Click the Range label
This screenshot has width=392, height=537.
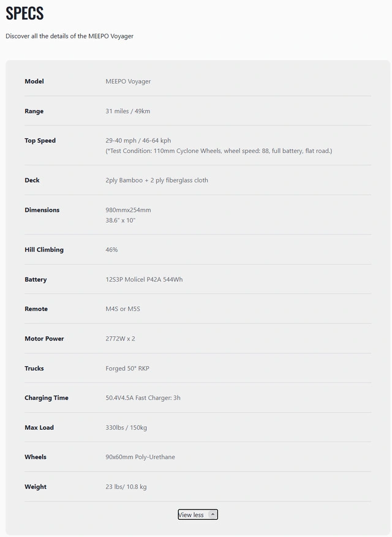pyautogui.click(x=34, y=111)
